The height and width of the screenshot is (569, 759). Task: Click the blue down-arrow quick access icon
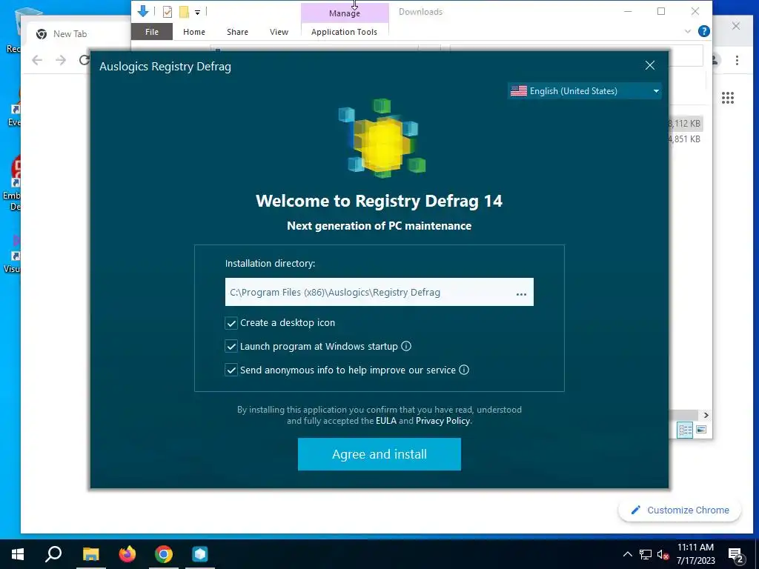[x=143, y=11]
